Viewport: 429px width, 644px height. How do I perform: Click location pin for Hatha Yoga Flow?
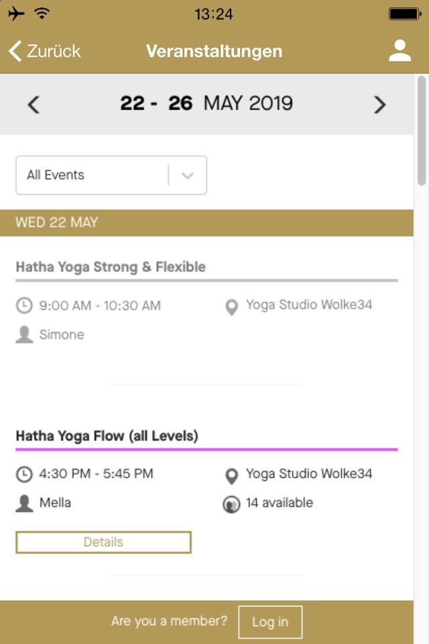point(231,476)
